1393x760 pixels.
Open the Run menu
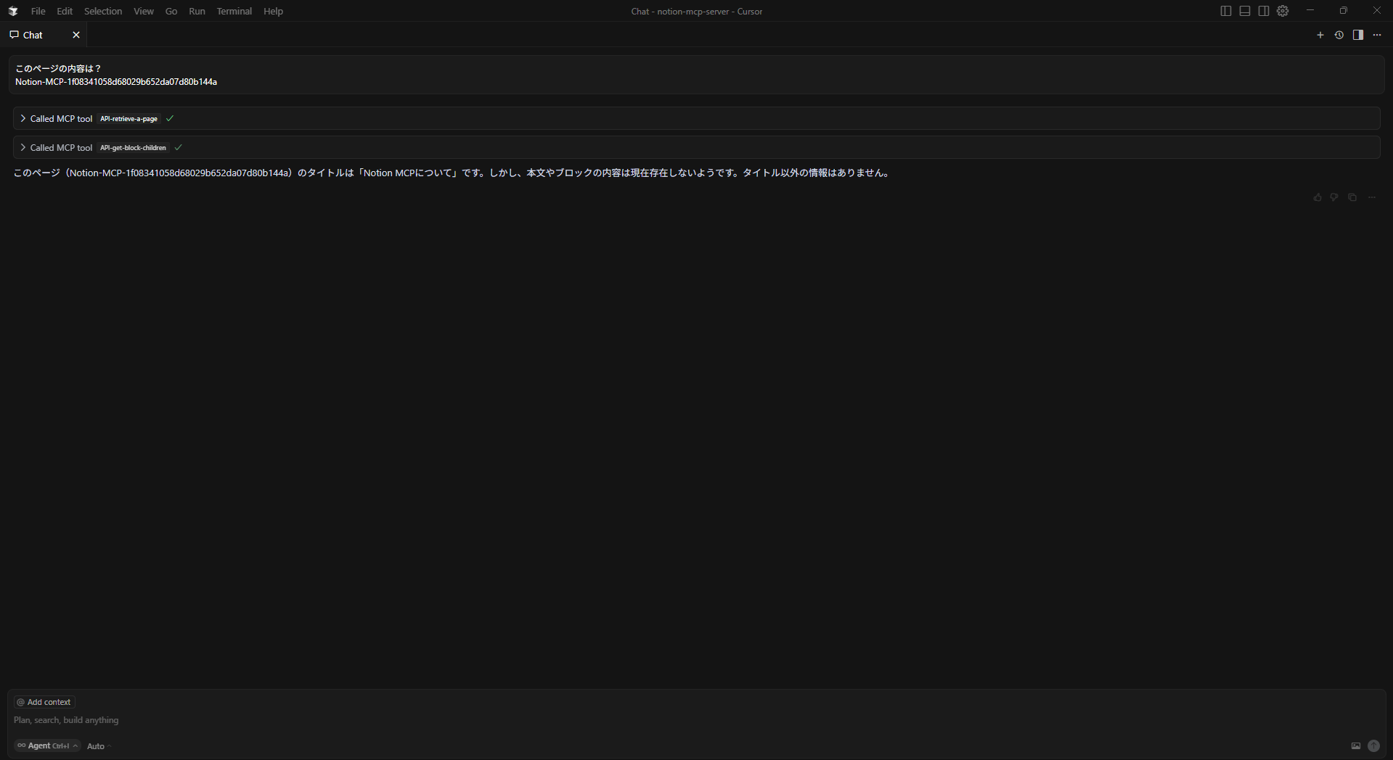197,11
